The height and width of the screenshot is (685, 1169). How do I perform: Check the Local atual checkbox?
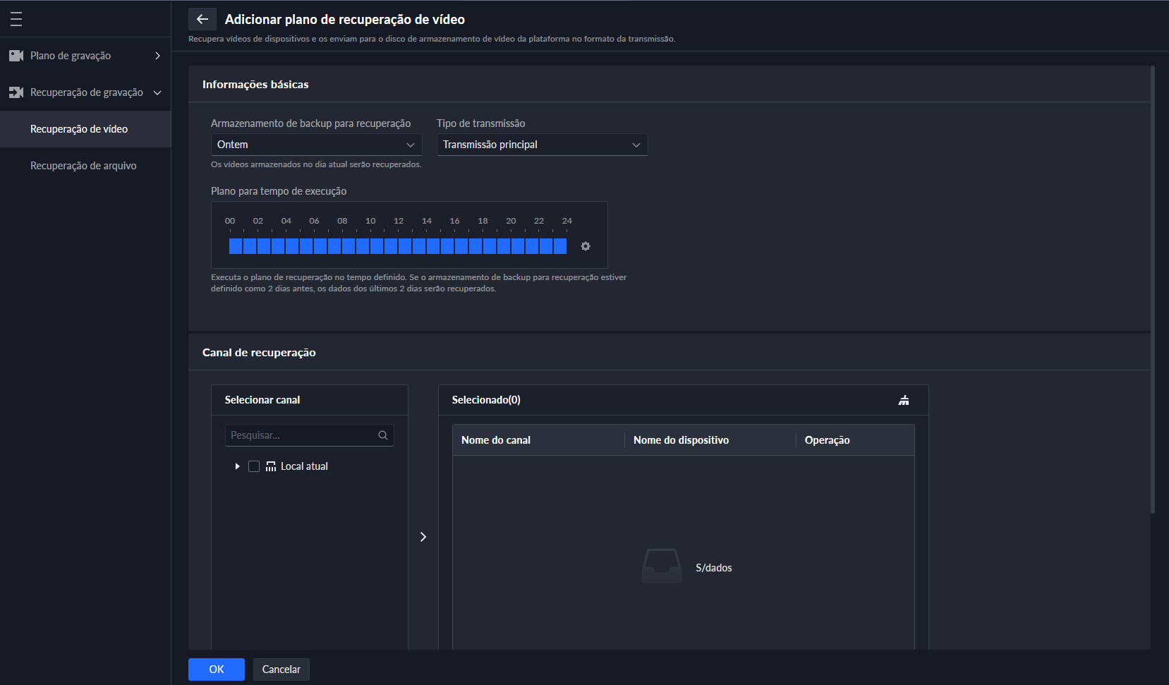(x=254, y=466)
